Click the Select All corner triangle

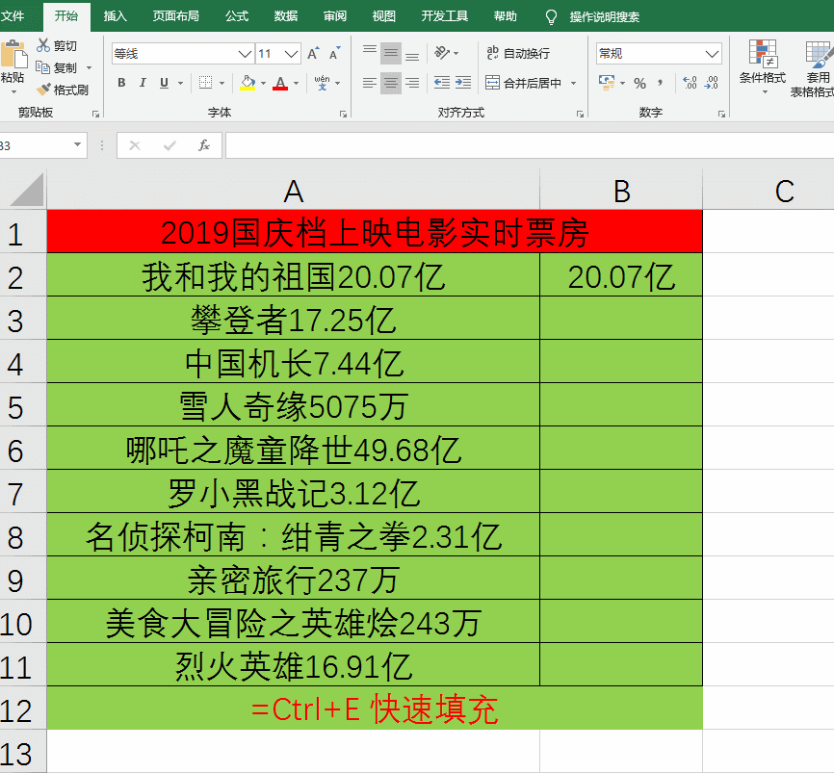pos(27,191)
